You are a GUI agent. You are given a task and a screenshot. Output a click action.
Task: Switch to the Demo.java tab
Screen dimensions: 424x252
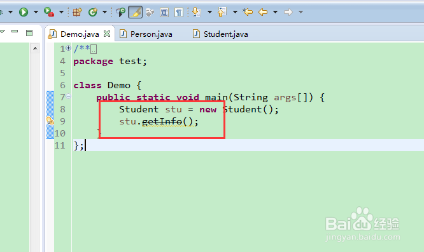[80, 34]
